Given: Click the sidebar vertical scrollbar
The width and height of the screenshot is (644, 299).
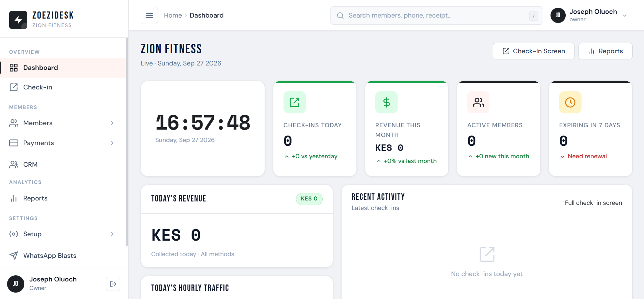Looking at the screenshot, I should pos(127,142).
